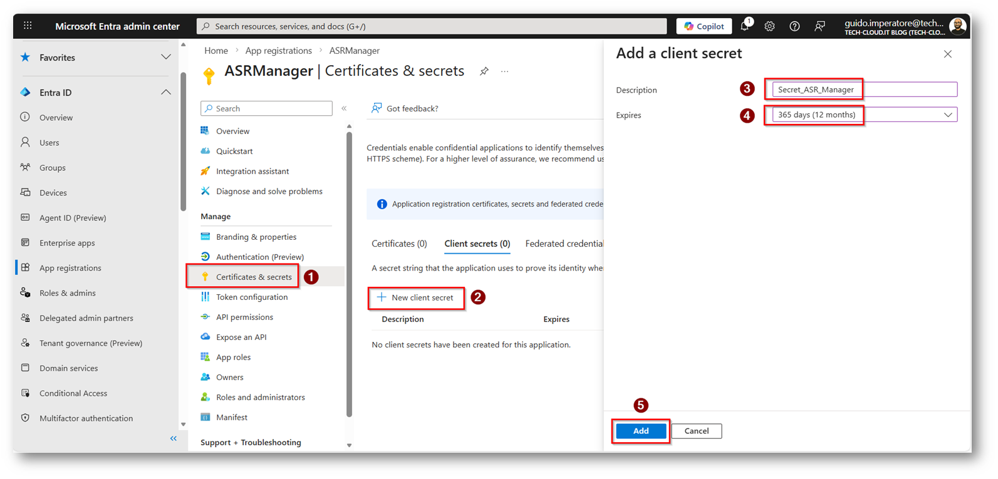Pin the ASRManager page with pin icon
This screenshot has width=998, height=479.
[x=484, y=71]
